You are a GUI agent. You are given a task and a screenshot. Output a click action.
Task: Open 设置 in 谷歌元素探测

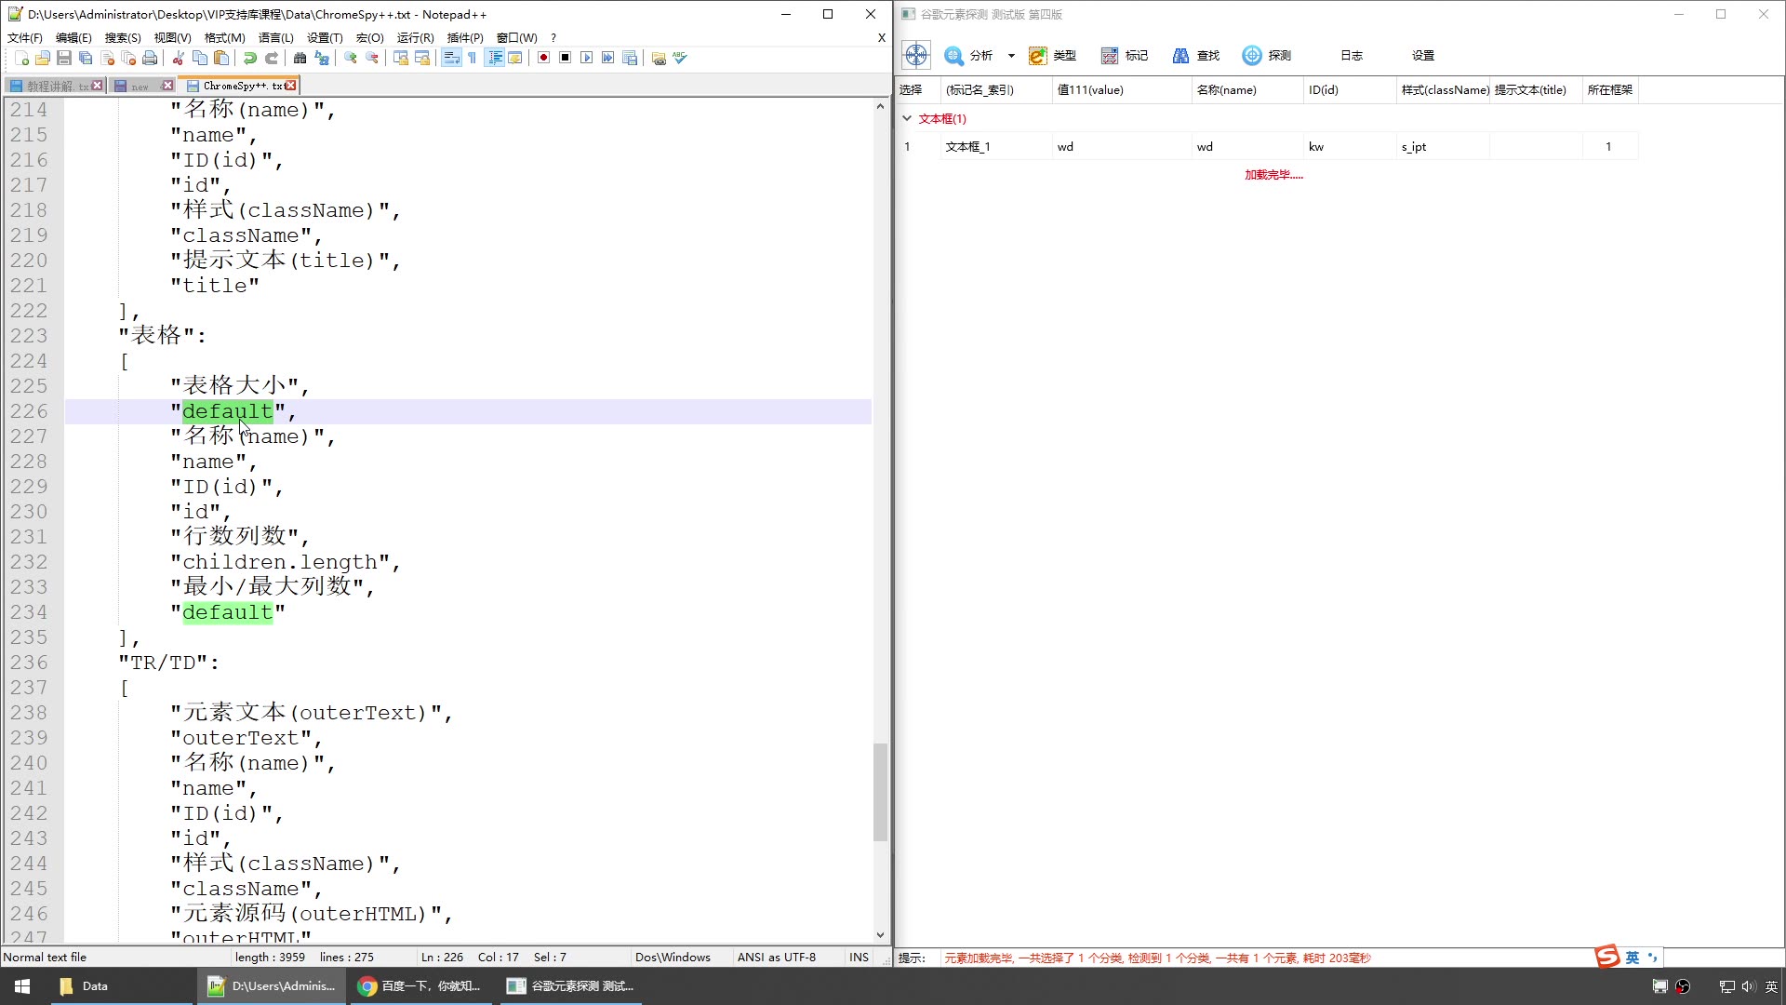tap(1423, 56)
